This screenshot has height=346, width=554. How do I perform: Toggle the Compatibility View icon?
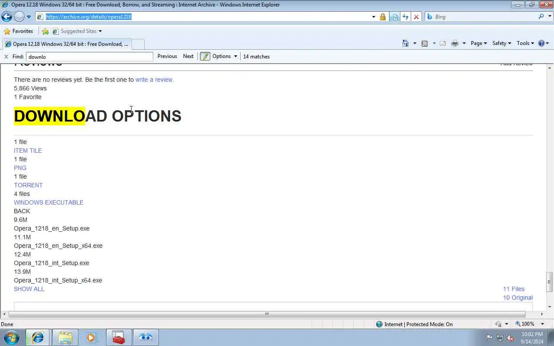[x=395, y=17]
